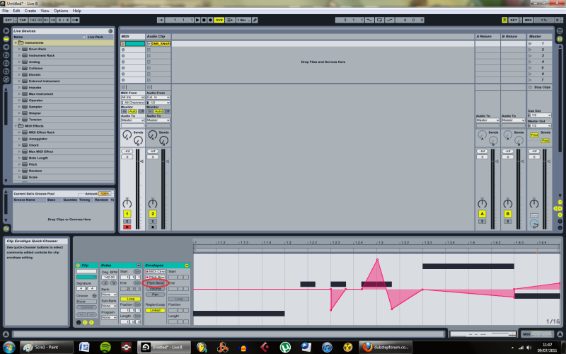Open Spotify from the taskbar
The image size is (566, 354).
pyautogui.click(x=105, y=348)
